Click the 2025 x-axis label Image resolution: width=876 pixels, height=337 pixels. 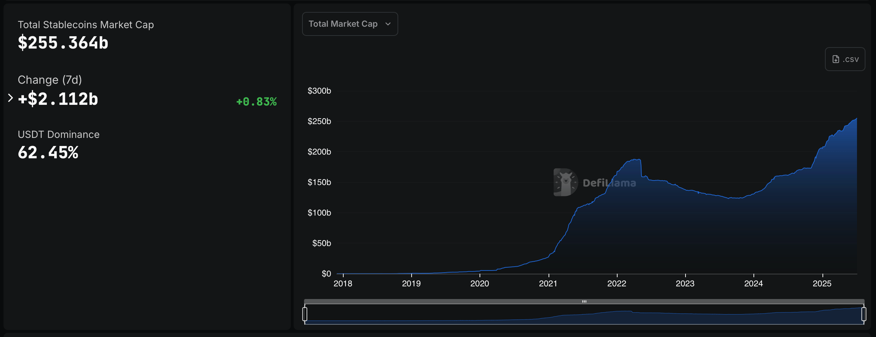tap(822, 284)
